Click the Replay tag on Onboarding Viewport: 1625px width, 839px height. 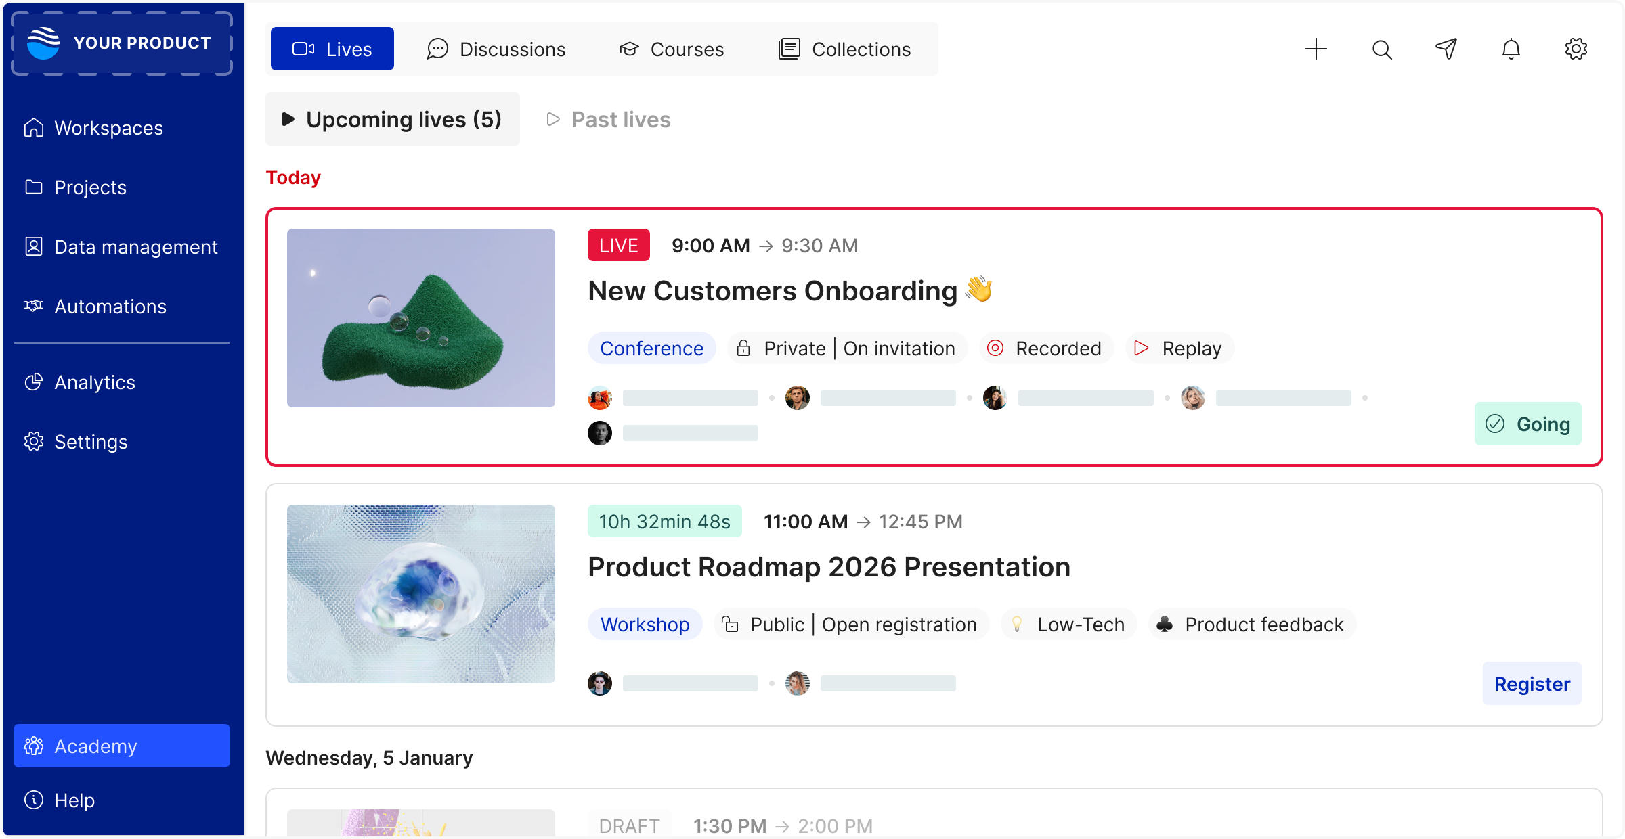click(x=1179, y=348)
